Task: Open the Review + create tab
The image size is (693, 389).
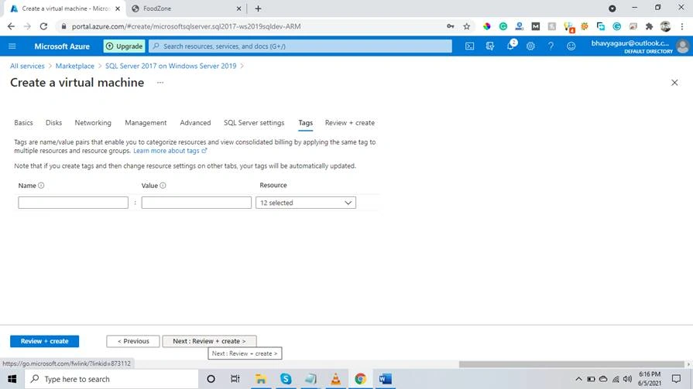Action: [349, 123]
